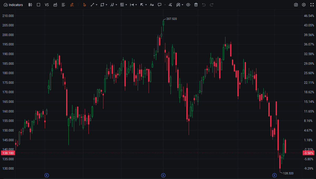
Task: Click the red -3.58% change tag
Action: tap(308, 153)
